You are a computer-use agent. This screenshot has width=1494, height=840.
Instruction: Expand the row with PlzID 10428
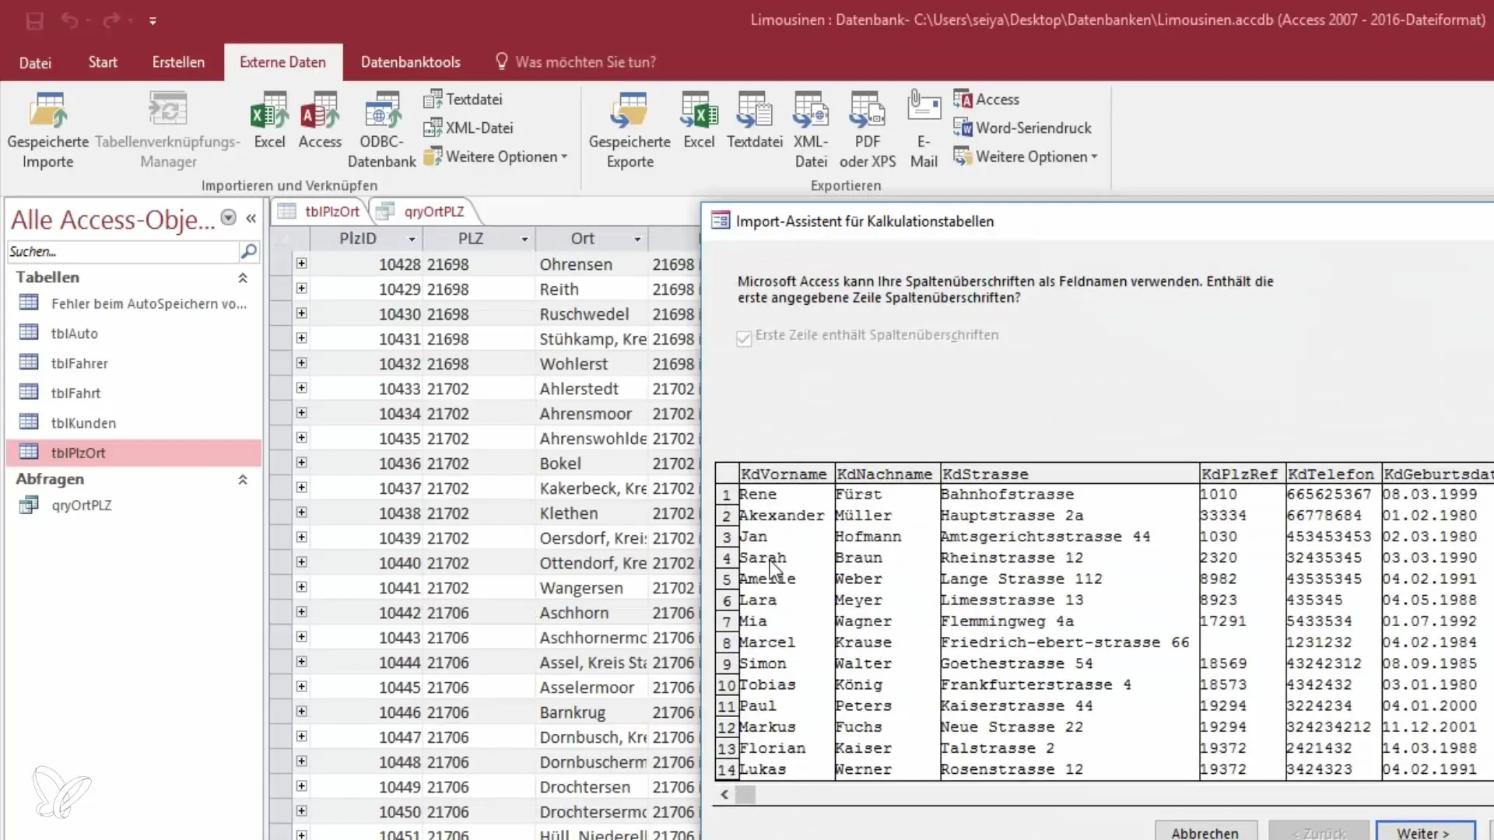coord(301,264)
